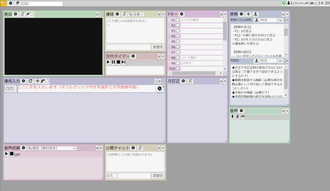
Task: Pause the 交代タイマー
Action: click(113, 62)
